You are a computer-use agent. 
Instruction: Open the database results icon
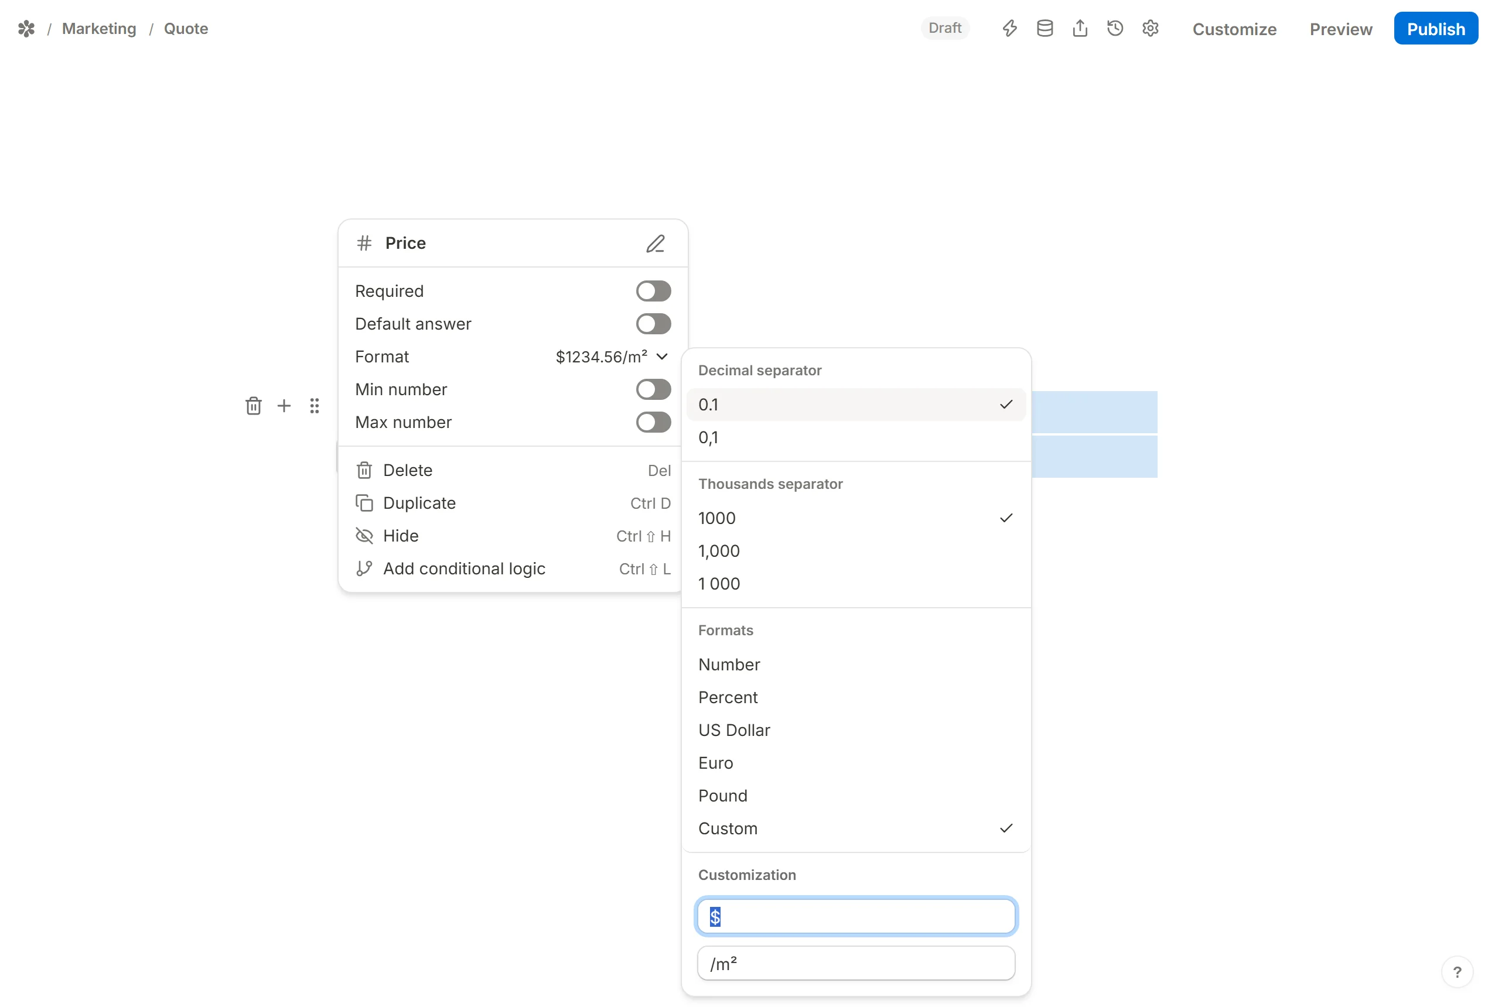pos(1045,28)
